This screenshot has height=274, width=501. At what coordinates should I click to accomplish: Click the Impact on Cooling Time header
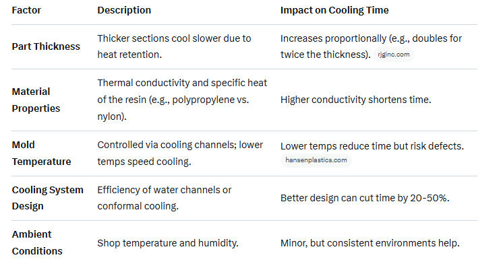[334, 10]
